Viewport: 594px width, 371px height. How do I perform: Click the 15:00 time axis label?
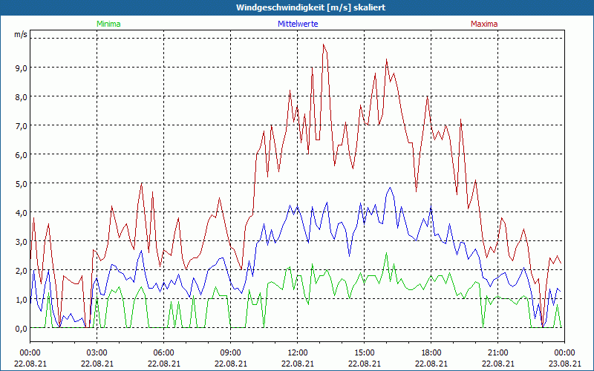coord(364,353)
